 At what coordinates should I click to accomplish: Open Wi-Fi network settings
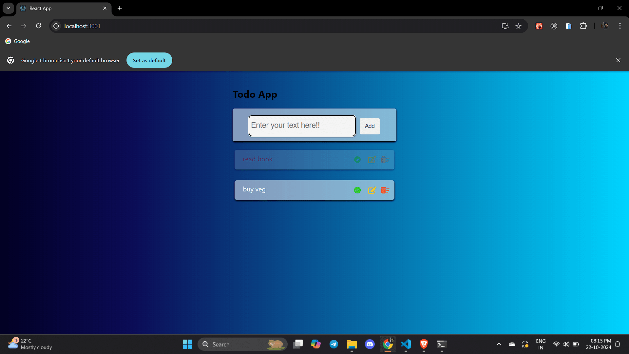[556, 344]
